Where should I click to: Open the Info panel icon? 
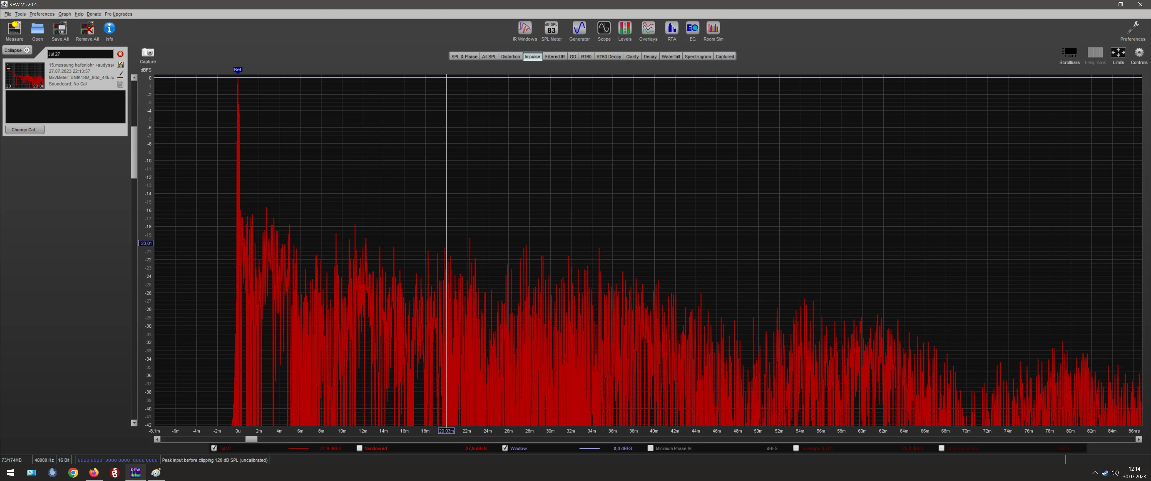(109, 31)
